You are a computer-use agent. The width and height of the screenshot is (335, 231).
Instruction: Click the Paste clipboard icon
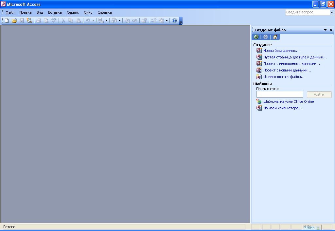[79, 21]
